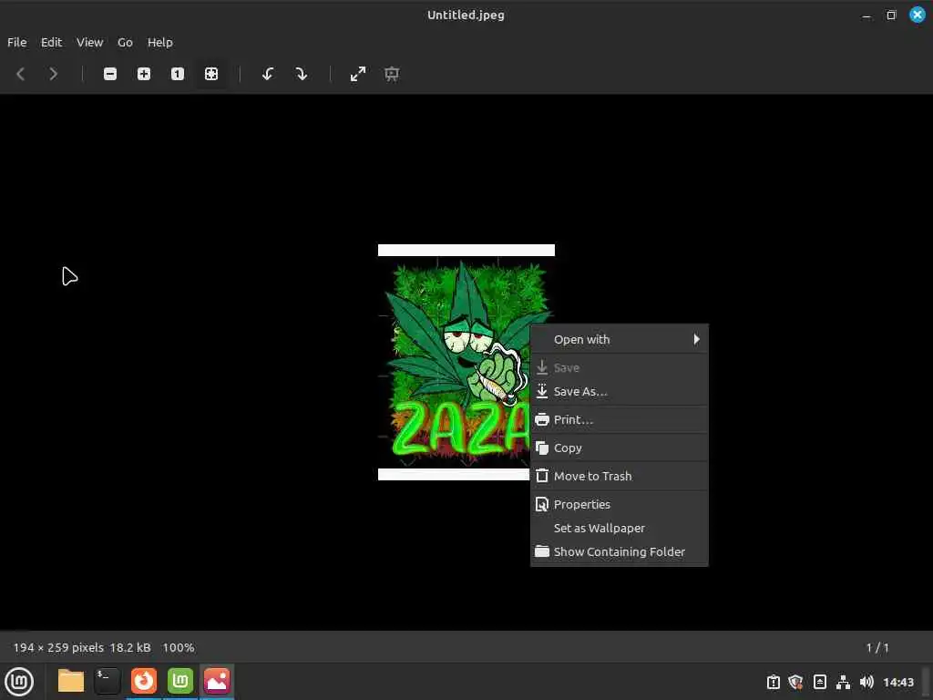Open image Properties from context menu

pyautogui.click(x=619, y=504)
